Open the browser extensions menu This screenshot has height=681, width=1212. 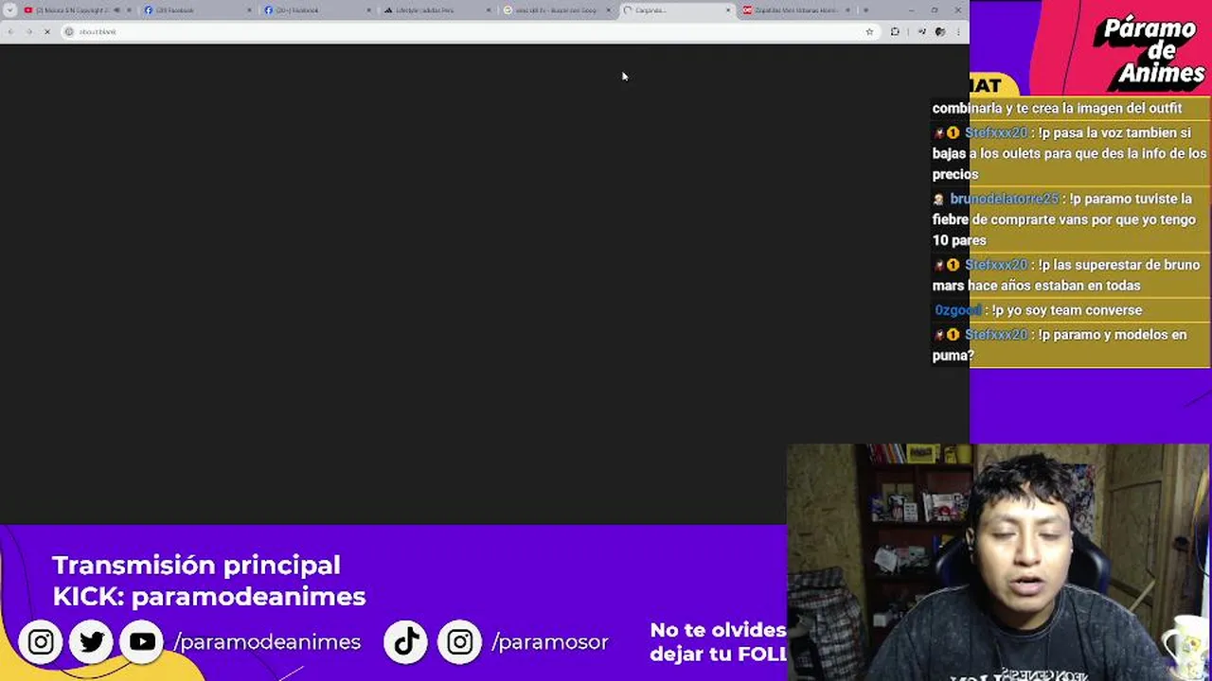pyautogui.click(x=895, y=31)
